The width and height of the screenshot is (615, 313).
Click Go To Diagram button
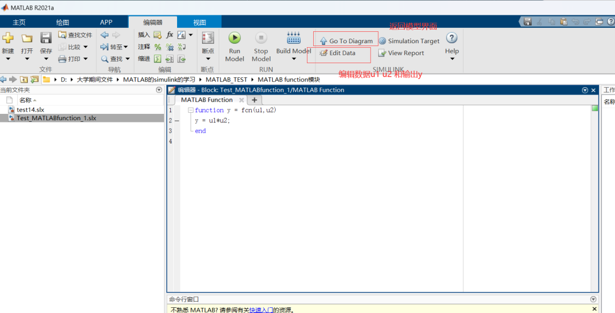(x=346, y=41)
